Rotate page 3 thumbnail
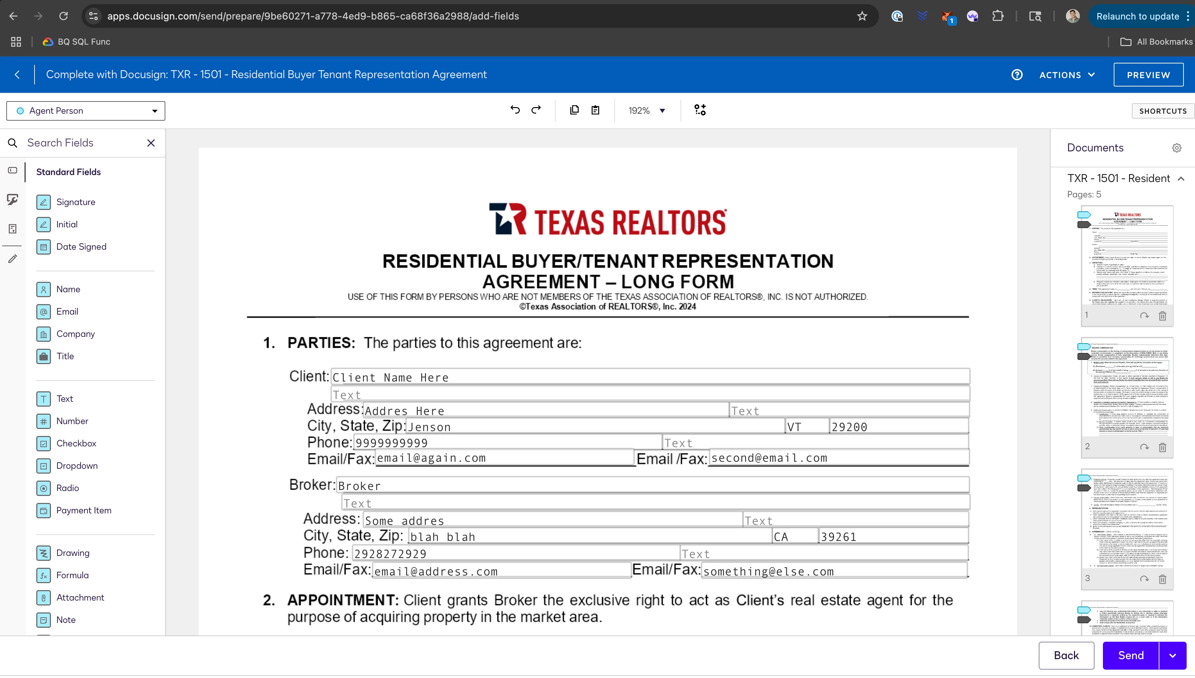 1144,579
